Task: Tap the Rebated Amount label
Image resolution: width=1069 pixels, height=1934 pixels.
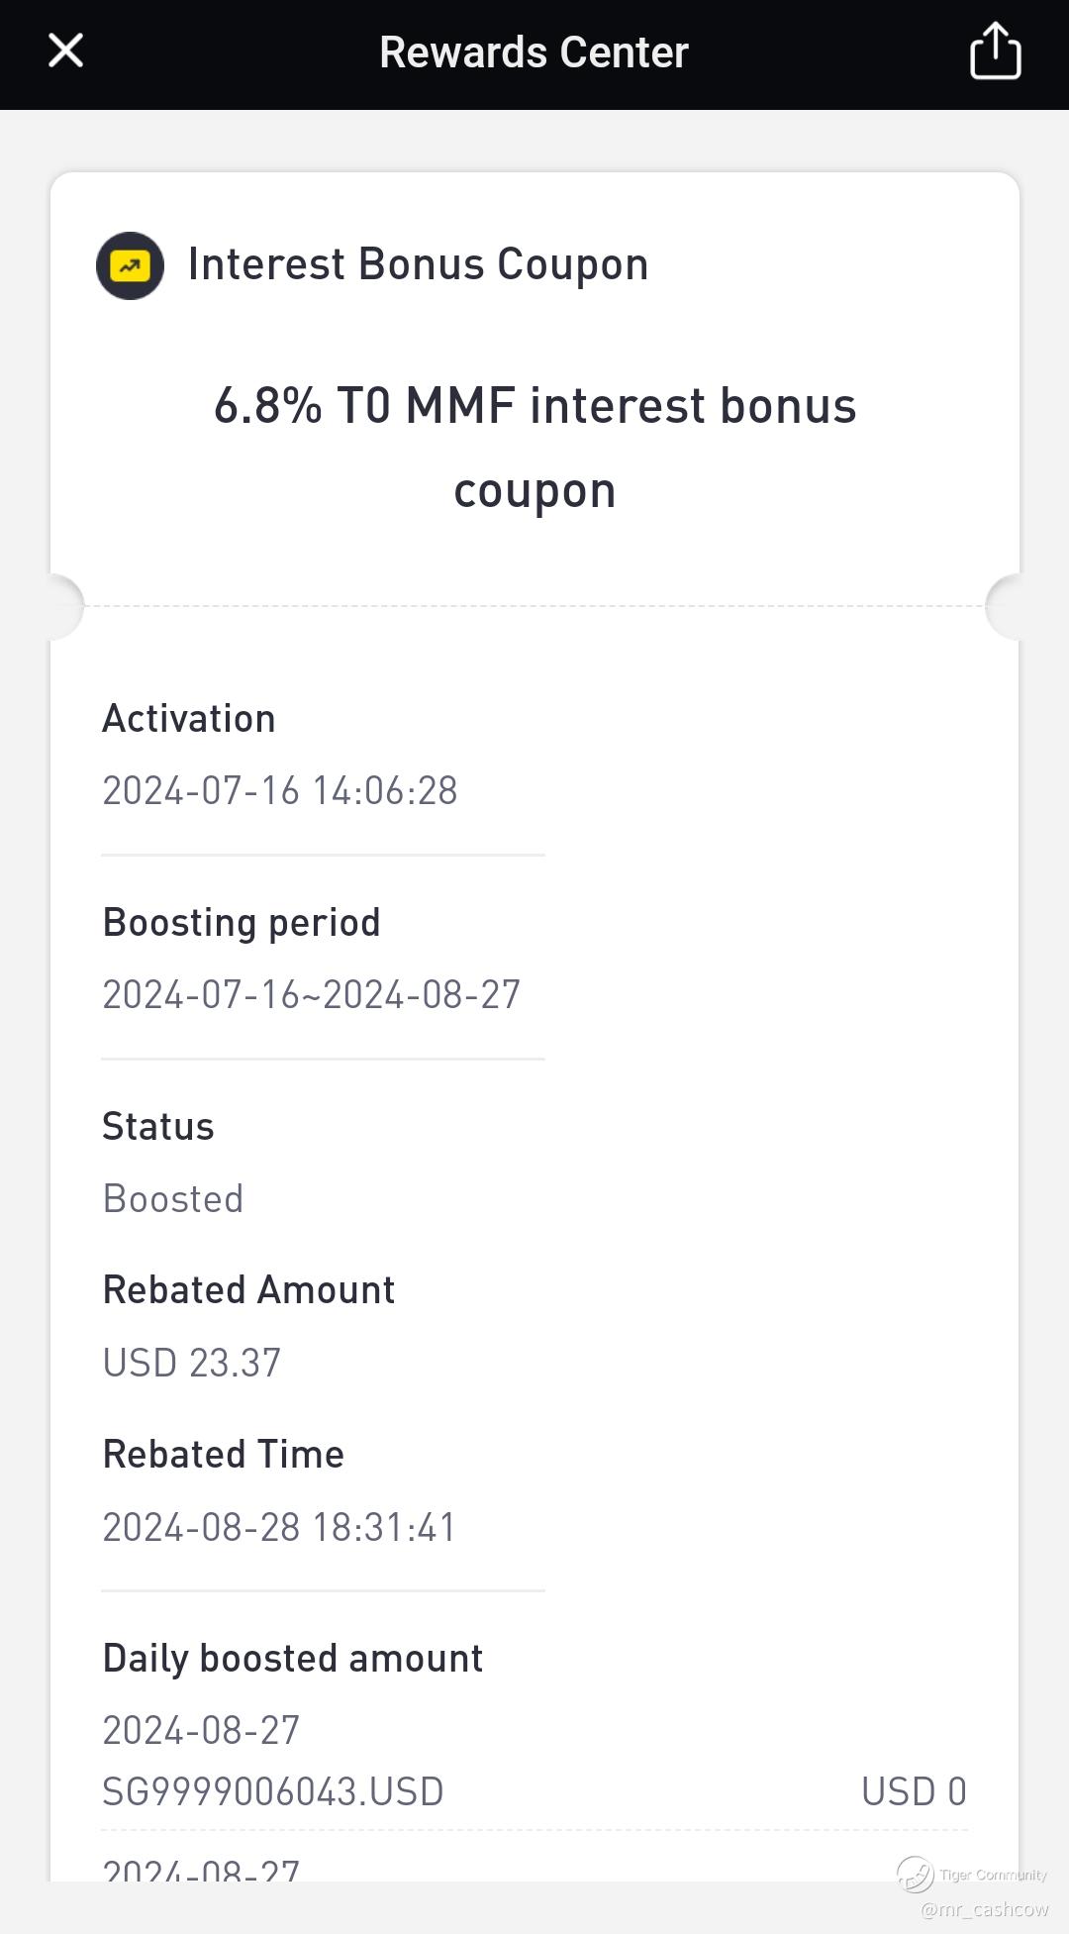Action: point(248,1290)
